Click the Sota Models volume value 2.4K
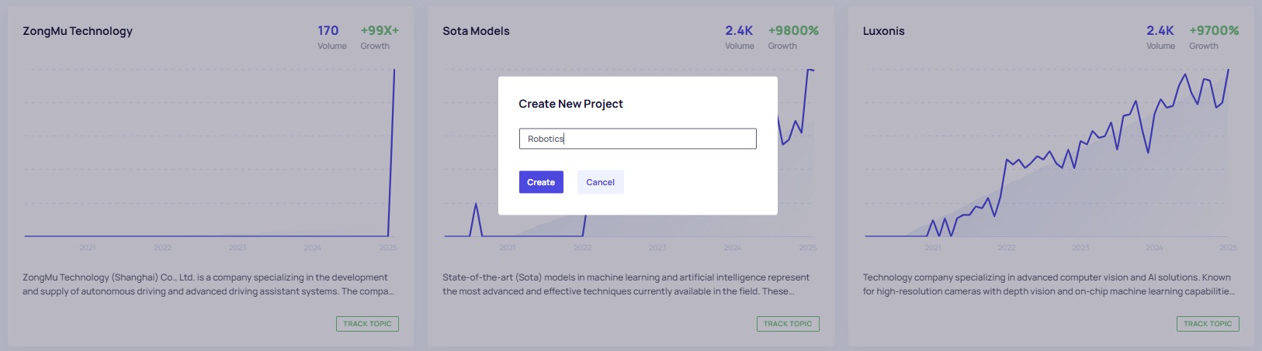Viewport: 1262px width, 351px height. tap(739, 31)
